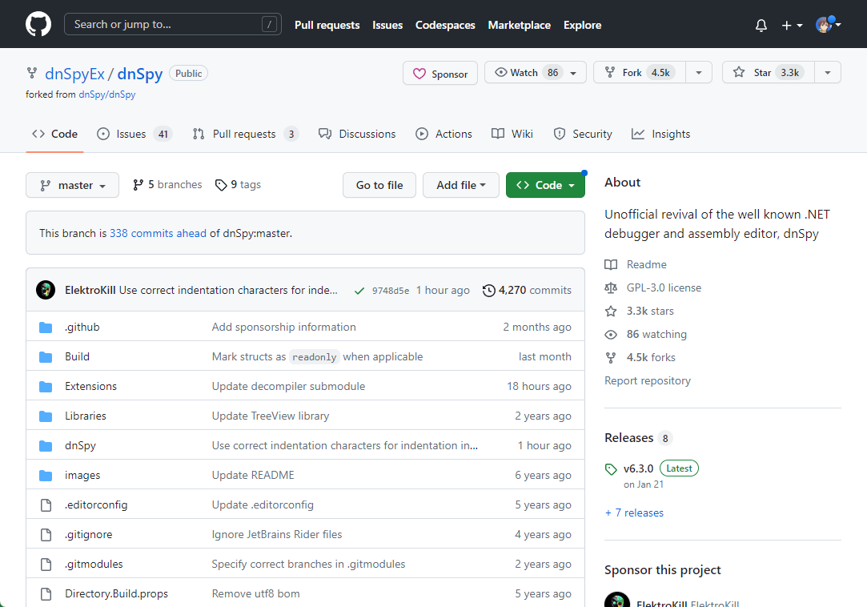Switch to the Wiki tab
Image resolution: width=867 pixels, height=607 pixels.
point(512,134)
